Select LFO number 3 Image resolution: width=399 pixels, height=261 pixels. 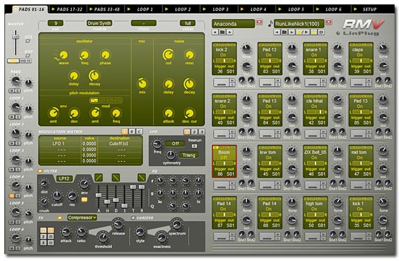201,132
